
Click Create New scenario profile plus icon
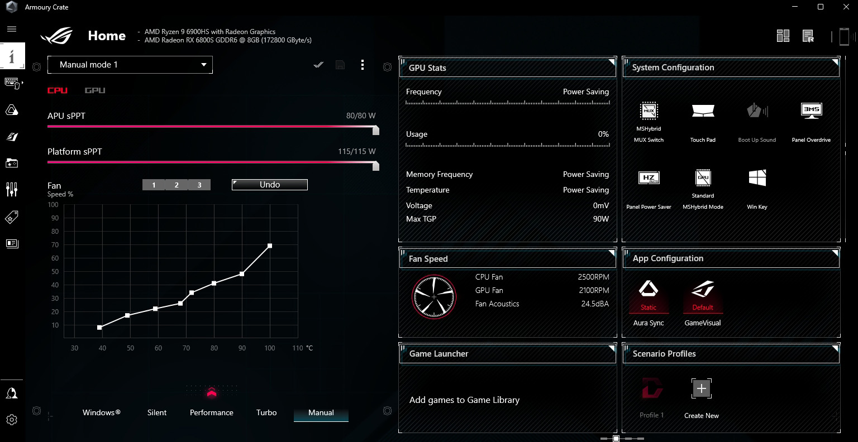click(702, 388)
